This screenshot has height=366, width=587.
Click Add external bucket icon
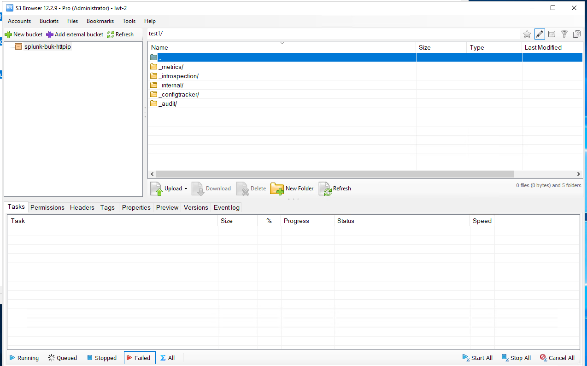coord(50,34)
